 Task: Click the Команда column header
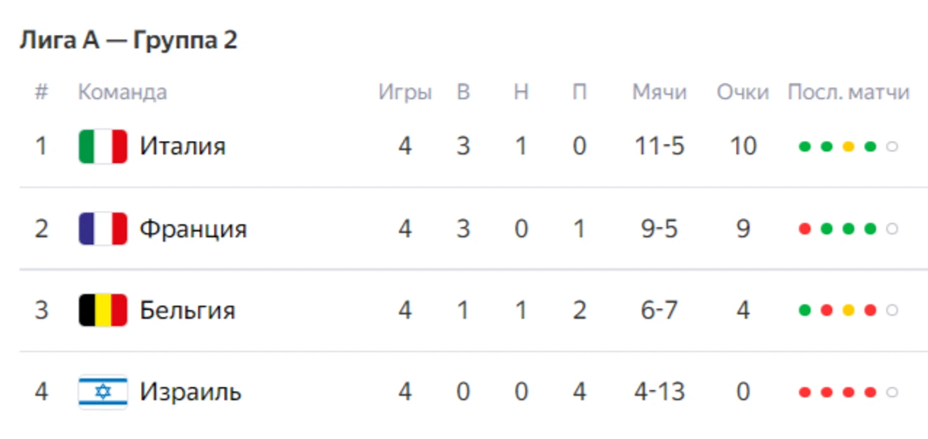coord(122,93)
